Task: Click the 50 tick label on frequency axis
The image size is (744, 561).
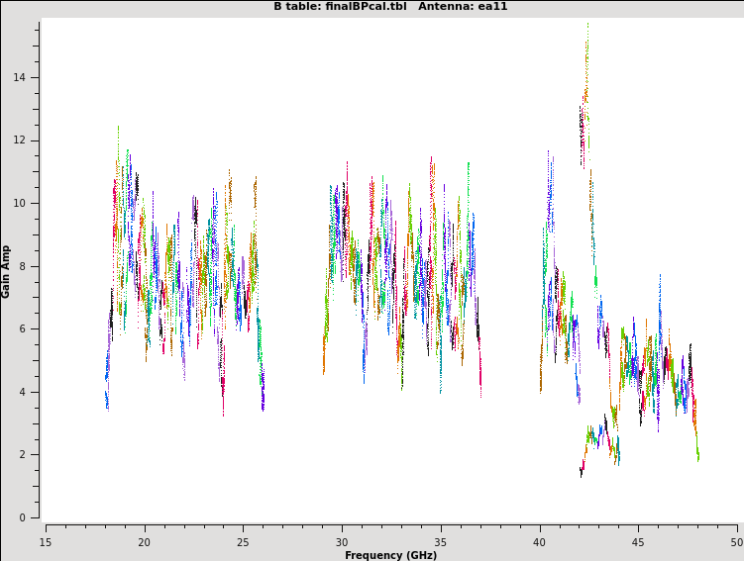Action: 737,541
